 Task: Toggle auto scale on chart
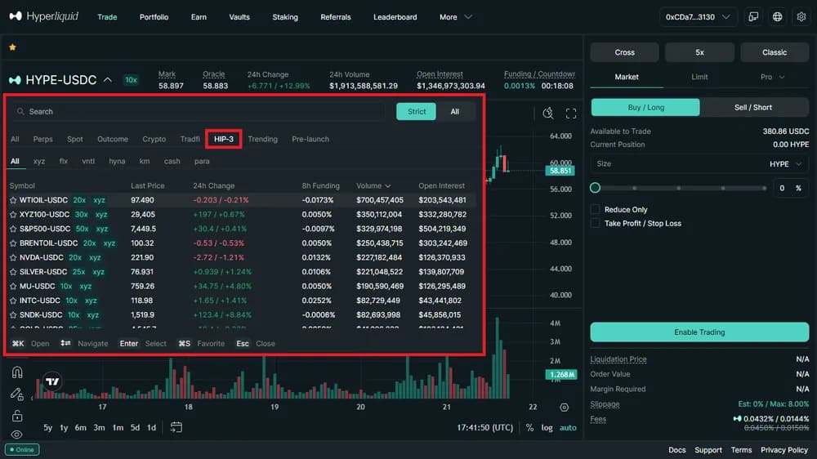click(568, 428)
